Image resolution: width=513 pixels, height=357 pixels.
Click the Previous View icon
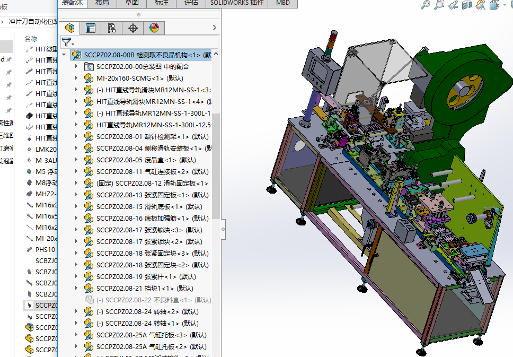click(x=453, y=5)
